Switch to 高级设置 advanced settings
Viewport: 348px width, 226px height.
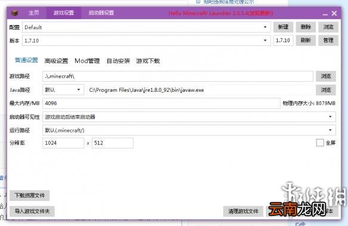click(56, 61)
